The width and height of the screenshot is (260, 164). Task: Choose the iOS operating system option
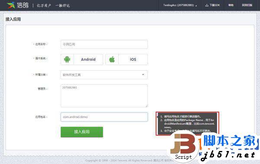(127, 59)
